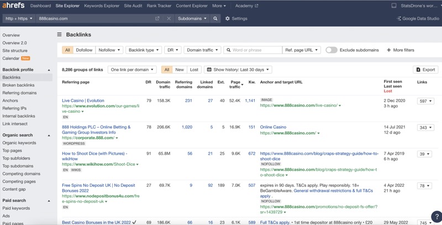This screenshot has width=442, height=225.
Task: Open Link intersect in sidebar
Action: coord(15,124)
